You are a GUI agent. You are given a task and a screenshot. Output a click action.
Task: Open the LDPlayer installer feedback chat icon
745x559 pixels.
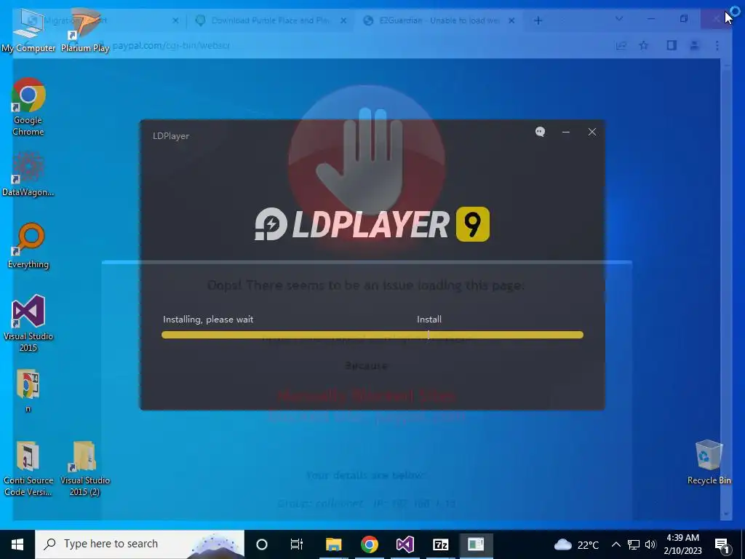[x=541, y=132]
